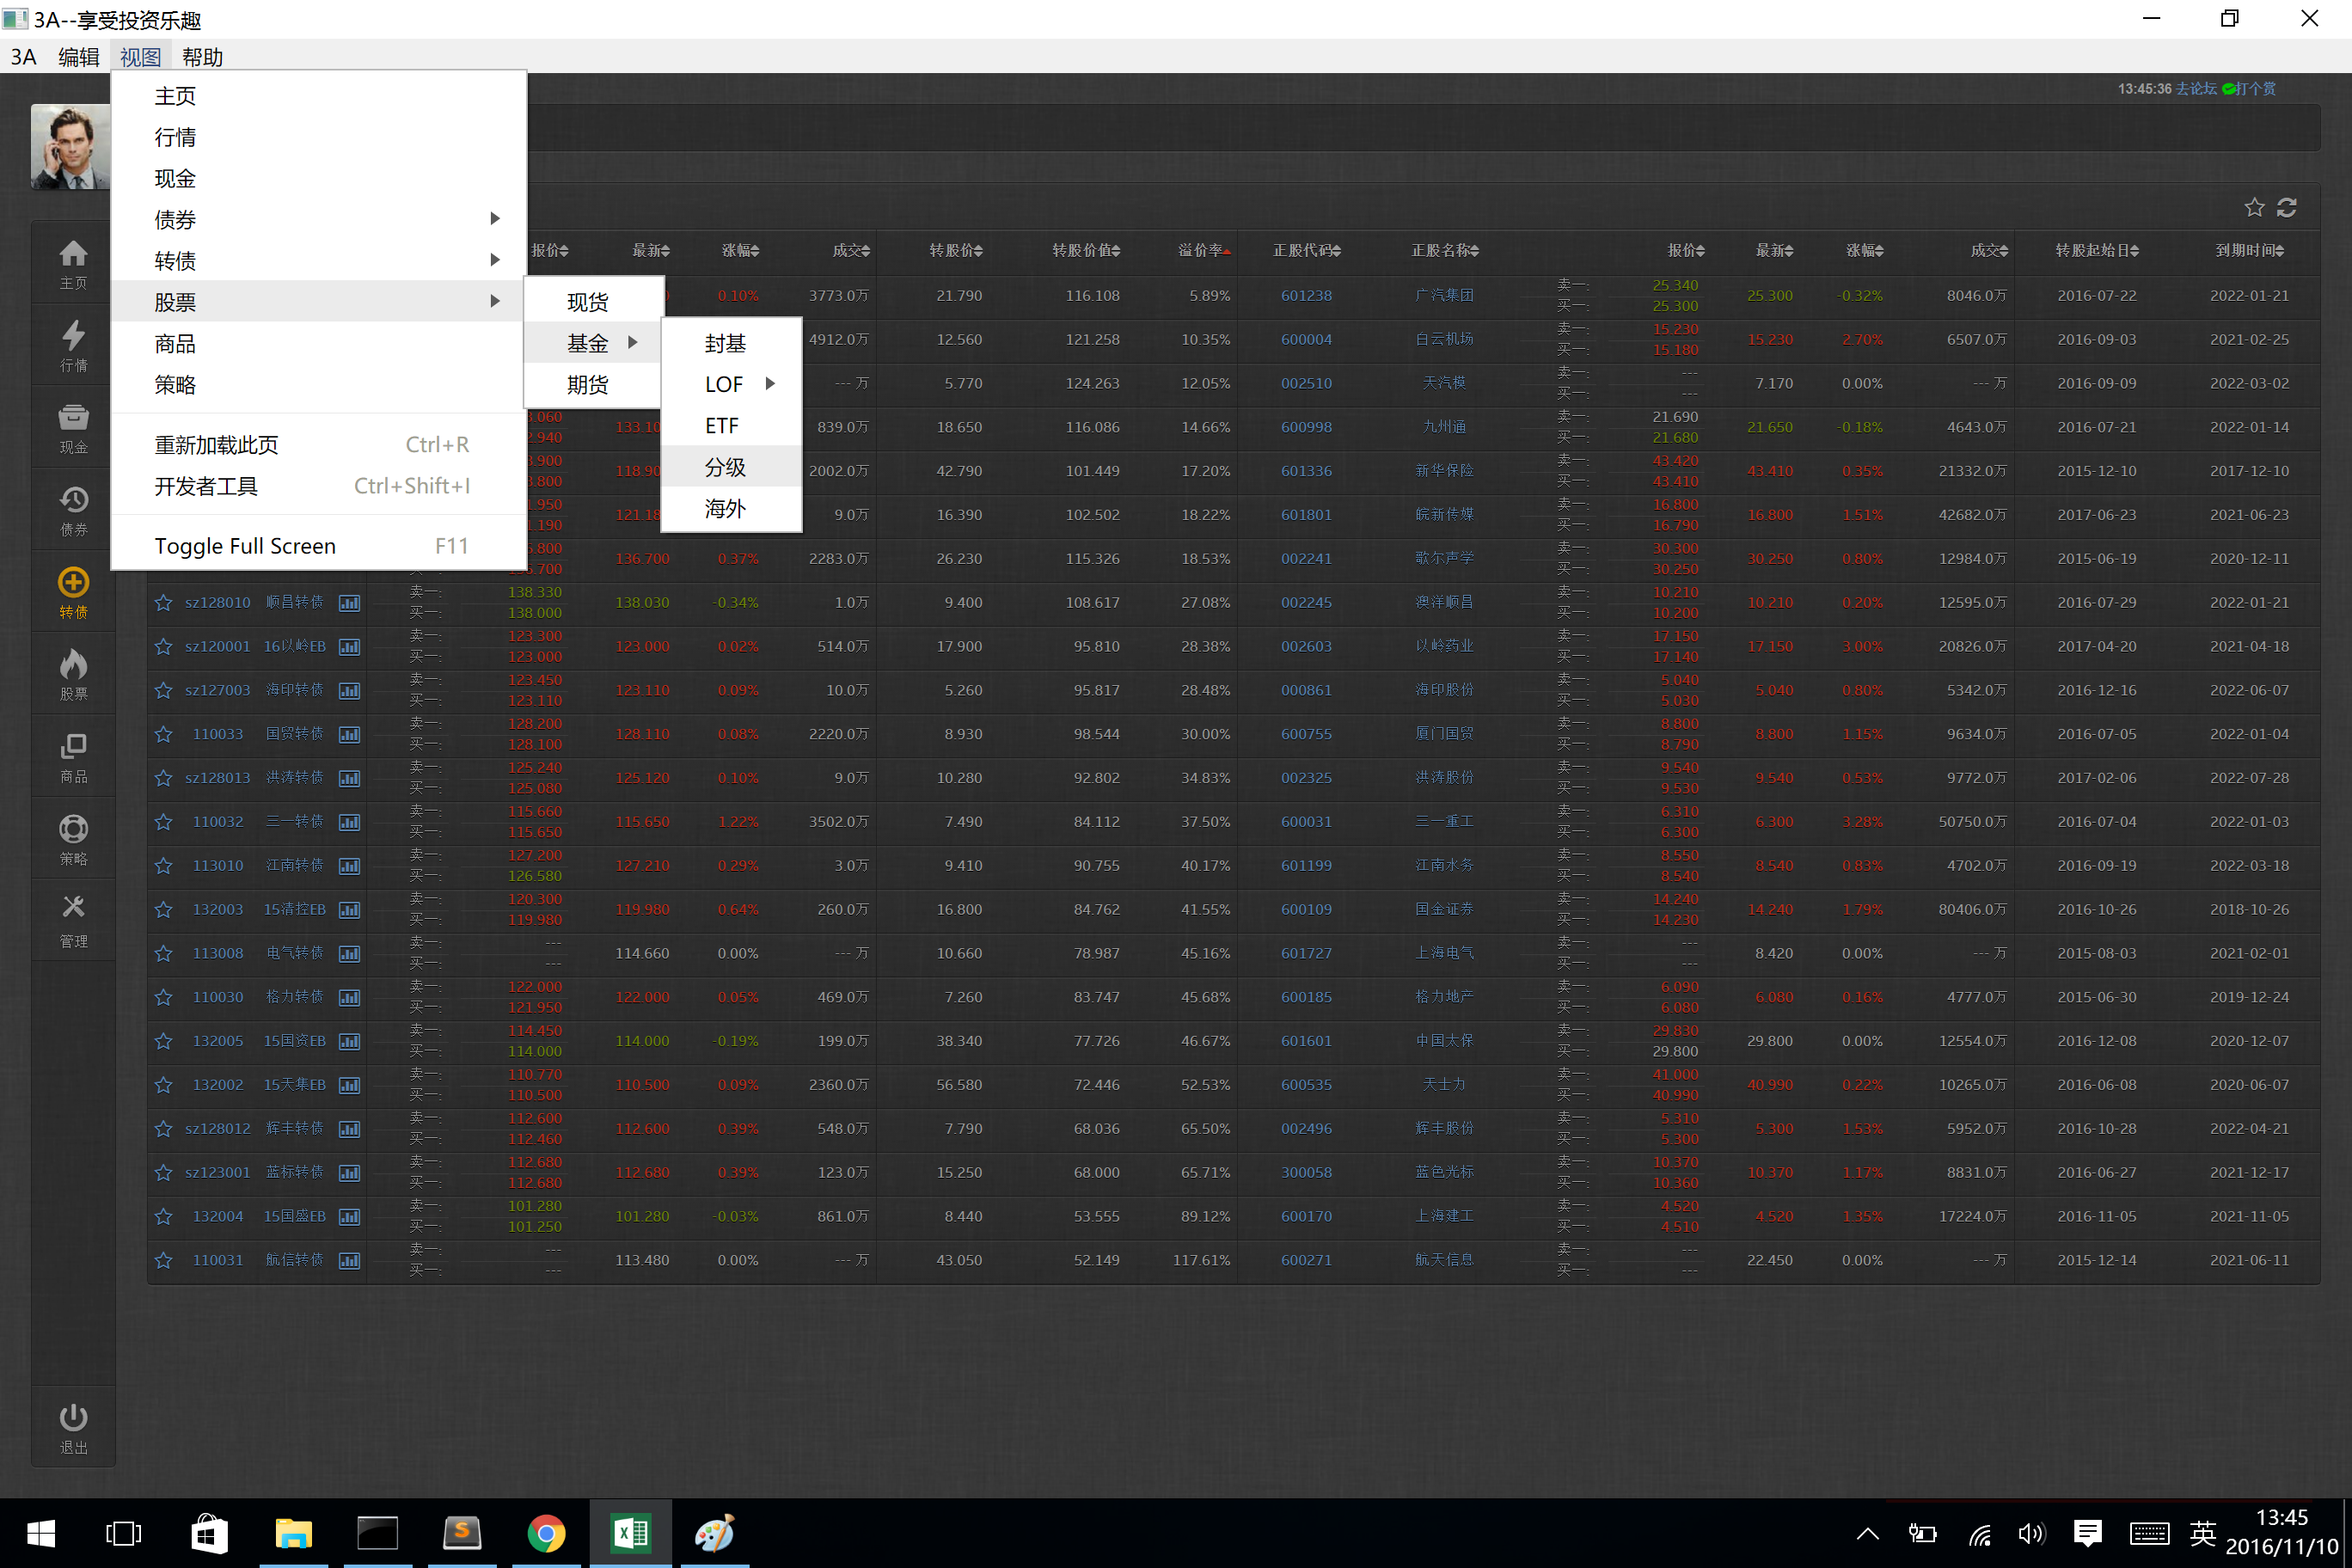This screenshot has height=1568, width=2352.
Task: Sort by 溢价率 column header
Action: click(x=1203, y=250)
